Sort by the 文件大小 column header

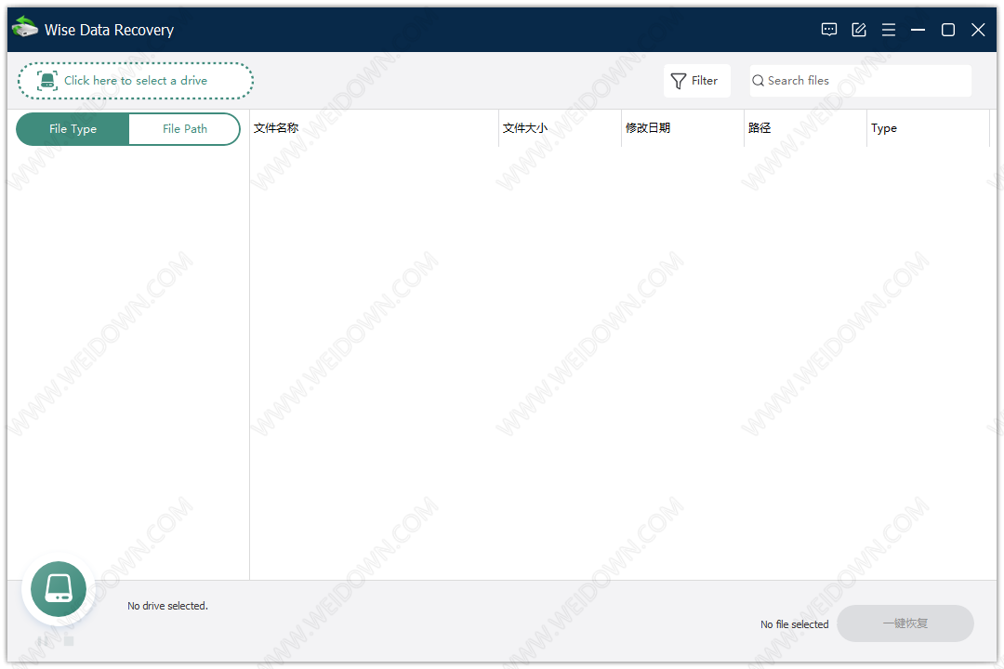coord(560,128)
